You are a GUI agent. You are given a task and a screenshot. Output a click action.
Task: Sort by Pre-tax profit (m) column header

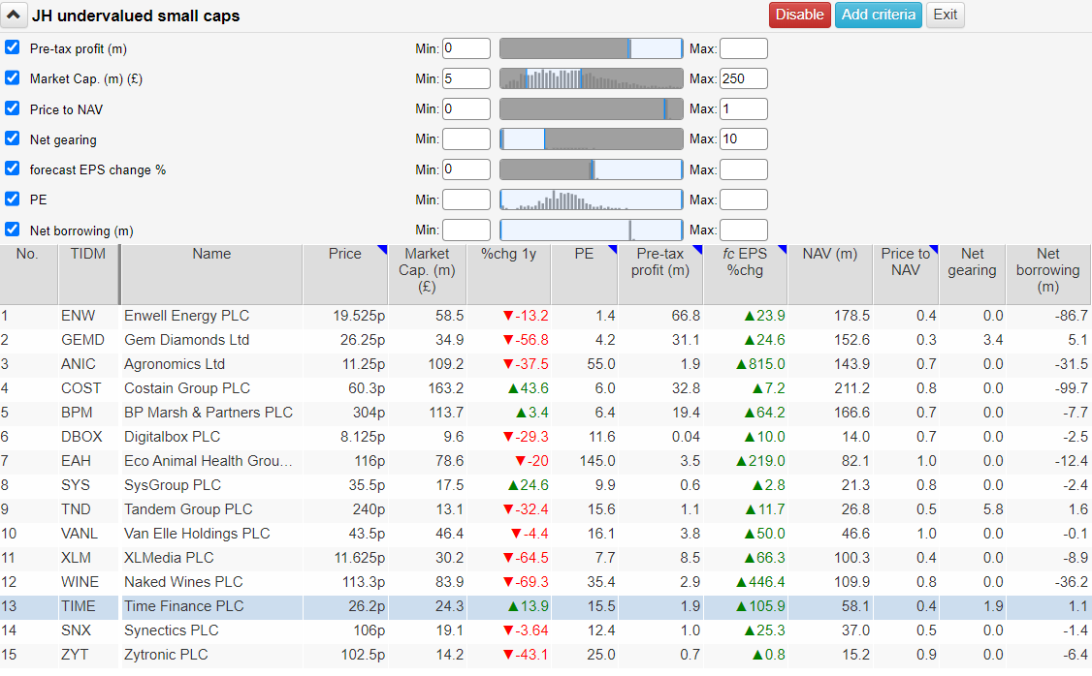(660, 274)
